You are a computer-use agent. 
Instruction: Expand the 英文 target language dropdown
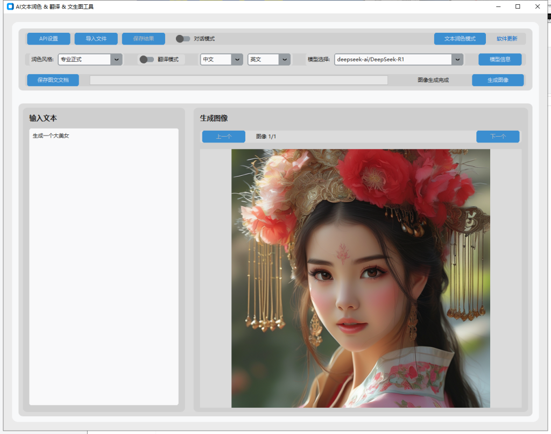pyautogui.click(x=269, y=60)
